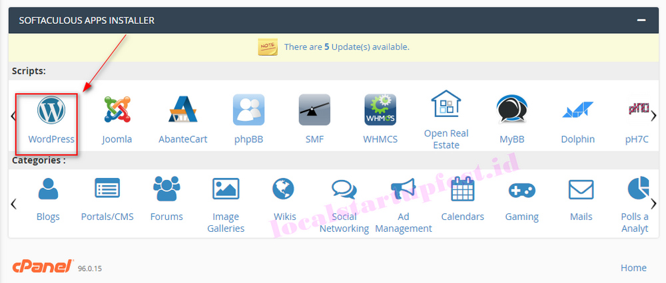Click the Forums text label
Image resolution: width=666 pixels, height=283 pixels.
pos(166,217)
